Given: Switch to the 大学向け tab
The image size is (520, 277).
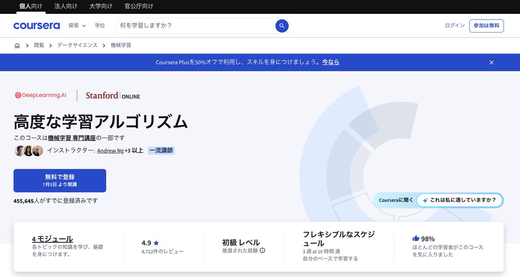Looking at the screenshot, I should coord(101,7).
